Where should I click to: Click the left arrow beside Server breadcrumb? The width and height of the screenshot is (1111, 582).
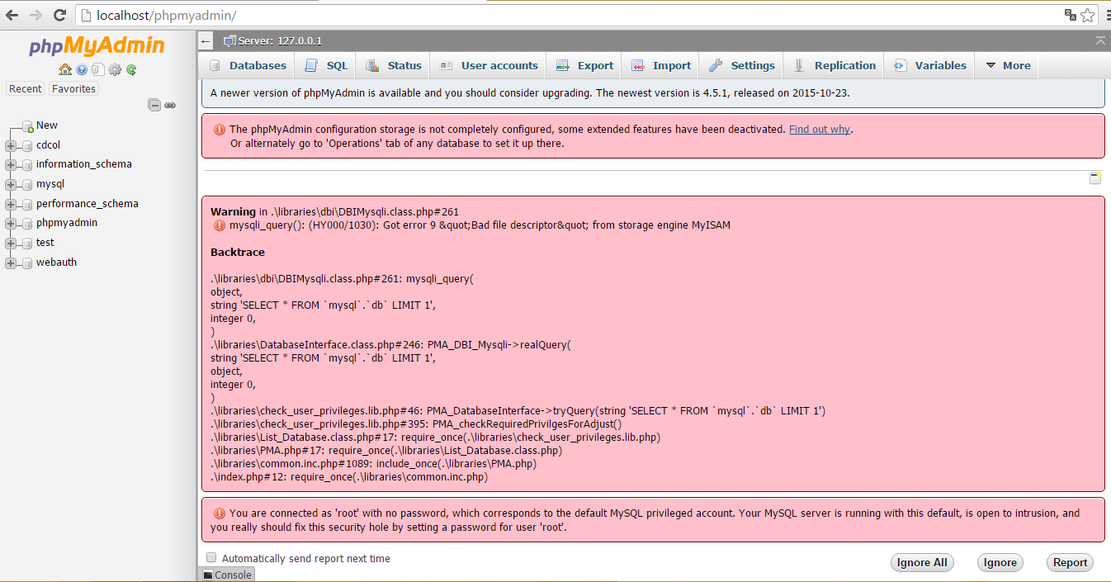(x=206, y=40)
